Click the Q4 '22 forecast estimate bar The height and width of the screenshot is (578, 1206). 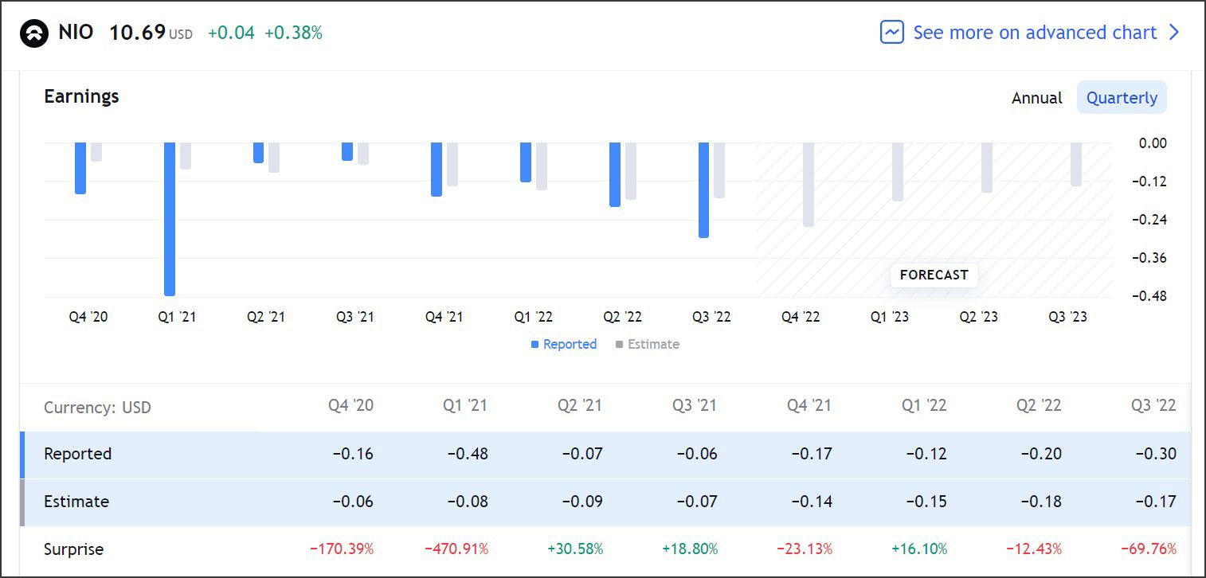click(809, 184)
